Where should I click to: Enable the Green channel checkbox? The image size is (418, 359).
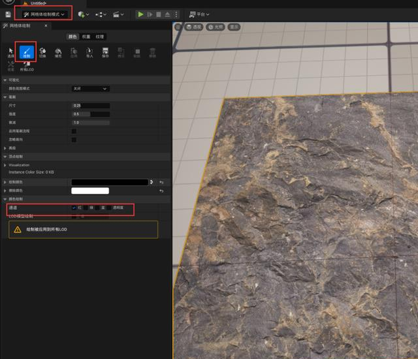(x=86, y=208)
